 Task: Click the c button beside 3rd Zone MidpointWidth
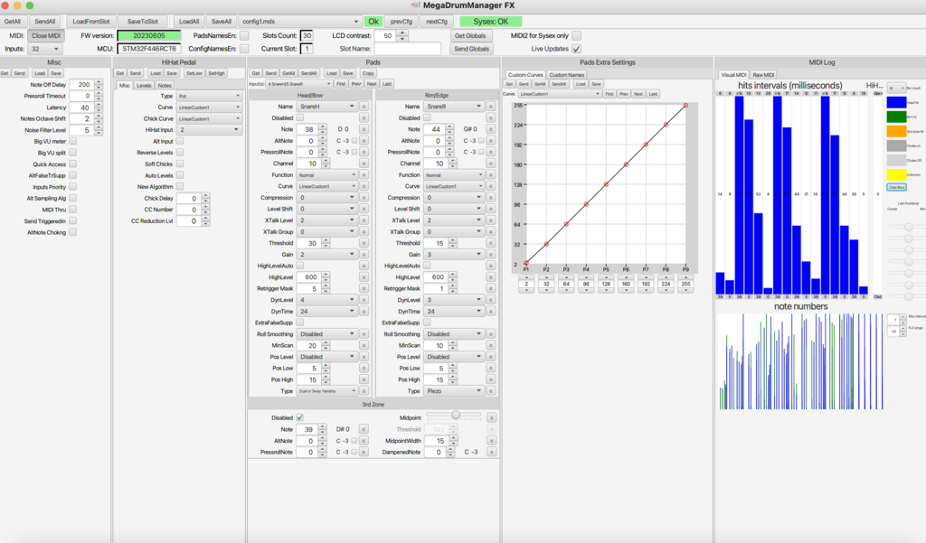[491, 441]
